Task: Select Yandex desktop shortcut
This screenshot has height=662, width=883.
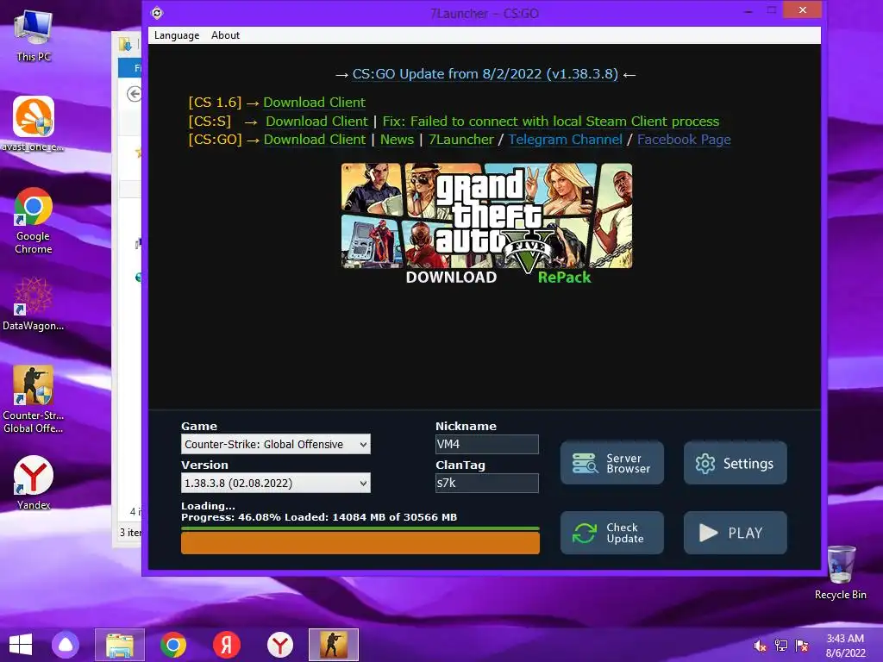Action: coord(34,483)
